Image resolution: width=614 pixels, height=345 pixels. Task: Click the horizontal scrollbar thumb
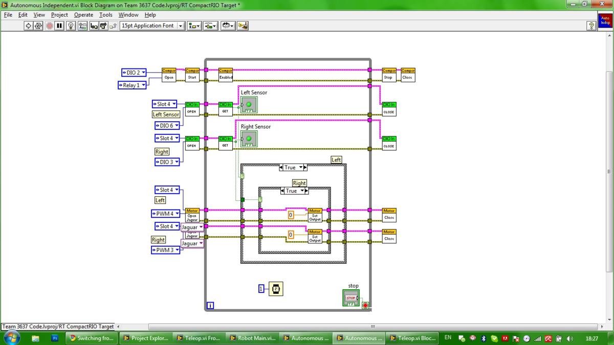coord(372,327)
